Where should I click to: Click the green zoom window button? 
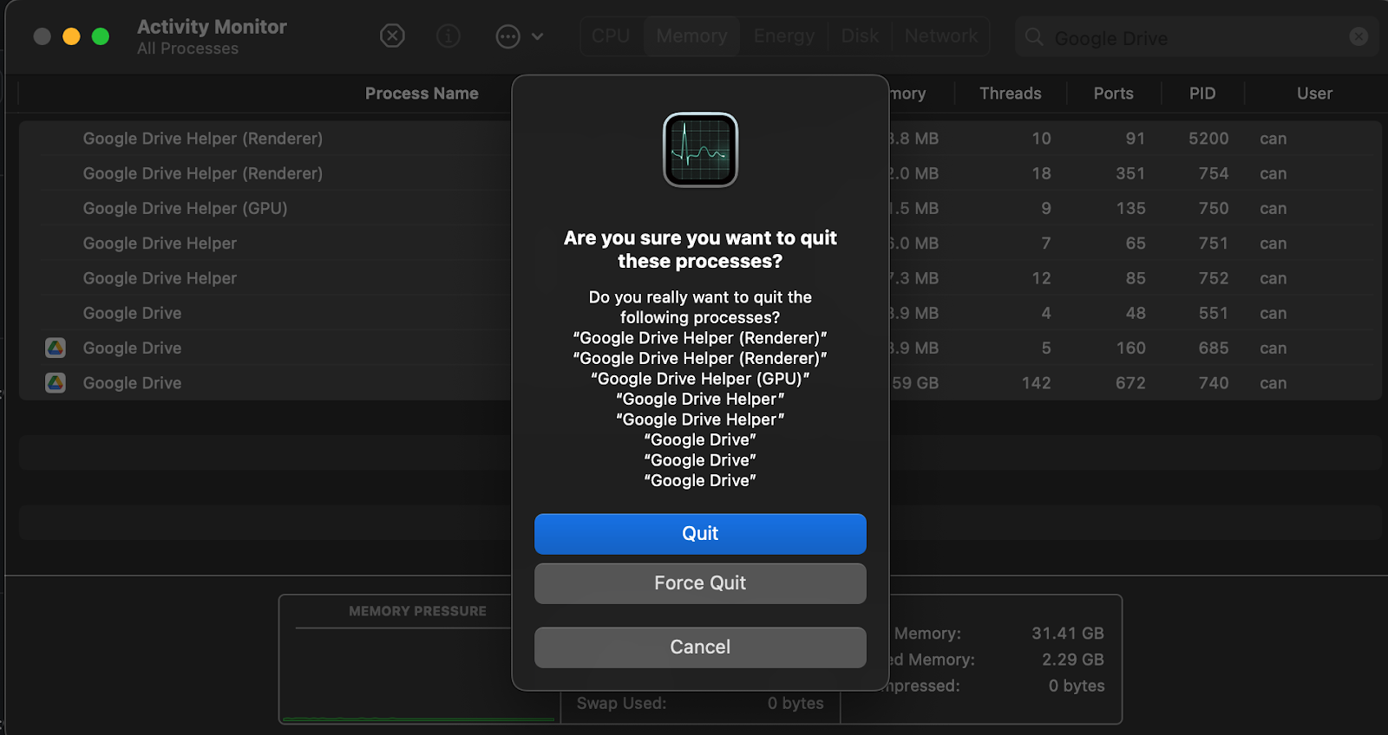point(101,36)
